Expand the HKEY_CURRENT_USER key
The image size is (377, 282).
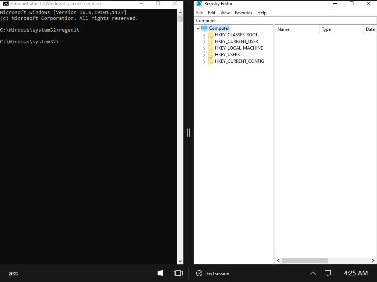[x=204, y=42]
